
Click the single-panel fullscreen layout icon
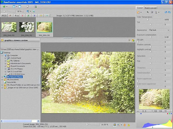(20, 6)
